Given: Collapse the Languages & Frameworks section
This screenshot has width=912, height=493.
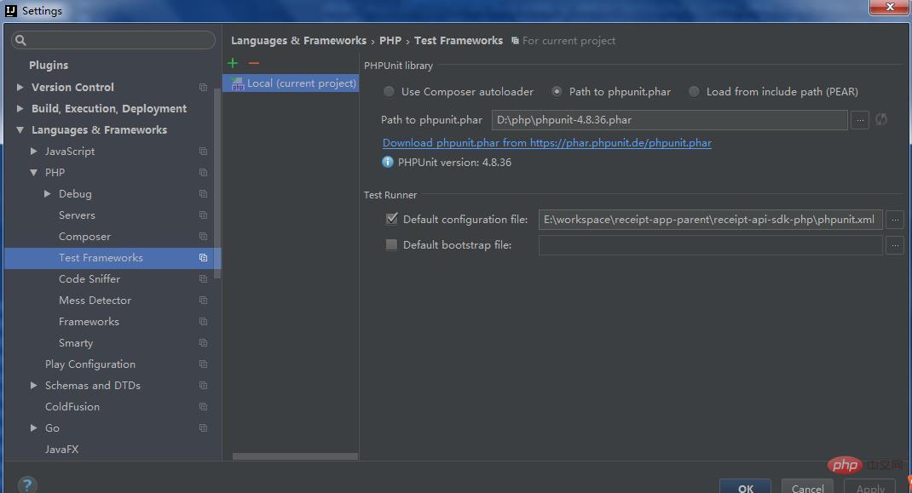Looking at the screenshot, I should click(x=20, y=130).
